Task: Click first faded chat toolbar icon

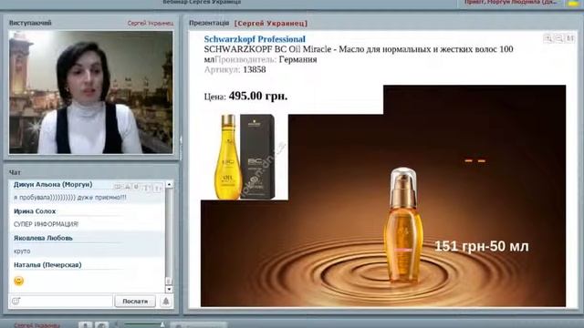Action: [118, 187]
